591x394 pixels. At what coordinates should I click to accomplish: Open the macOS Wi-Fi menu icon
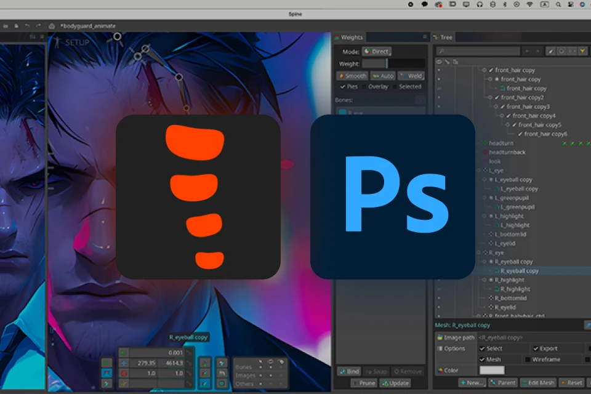tap(530, 4)
